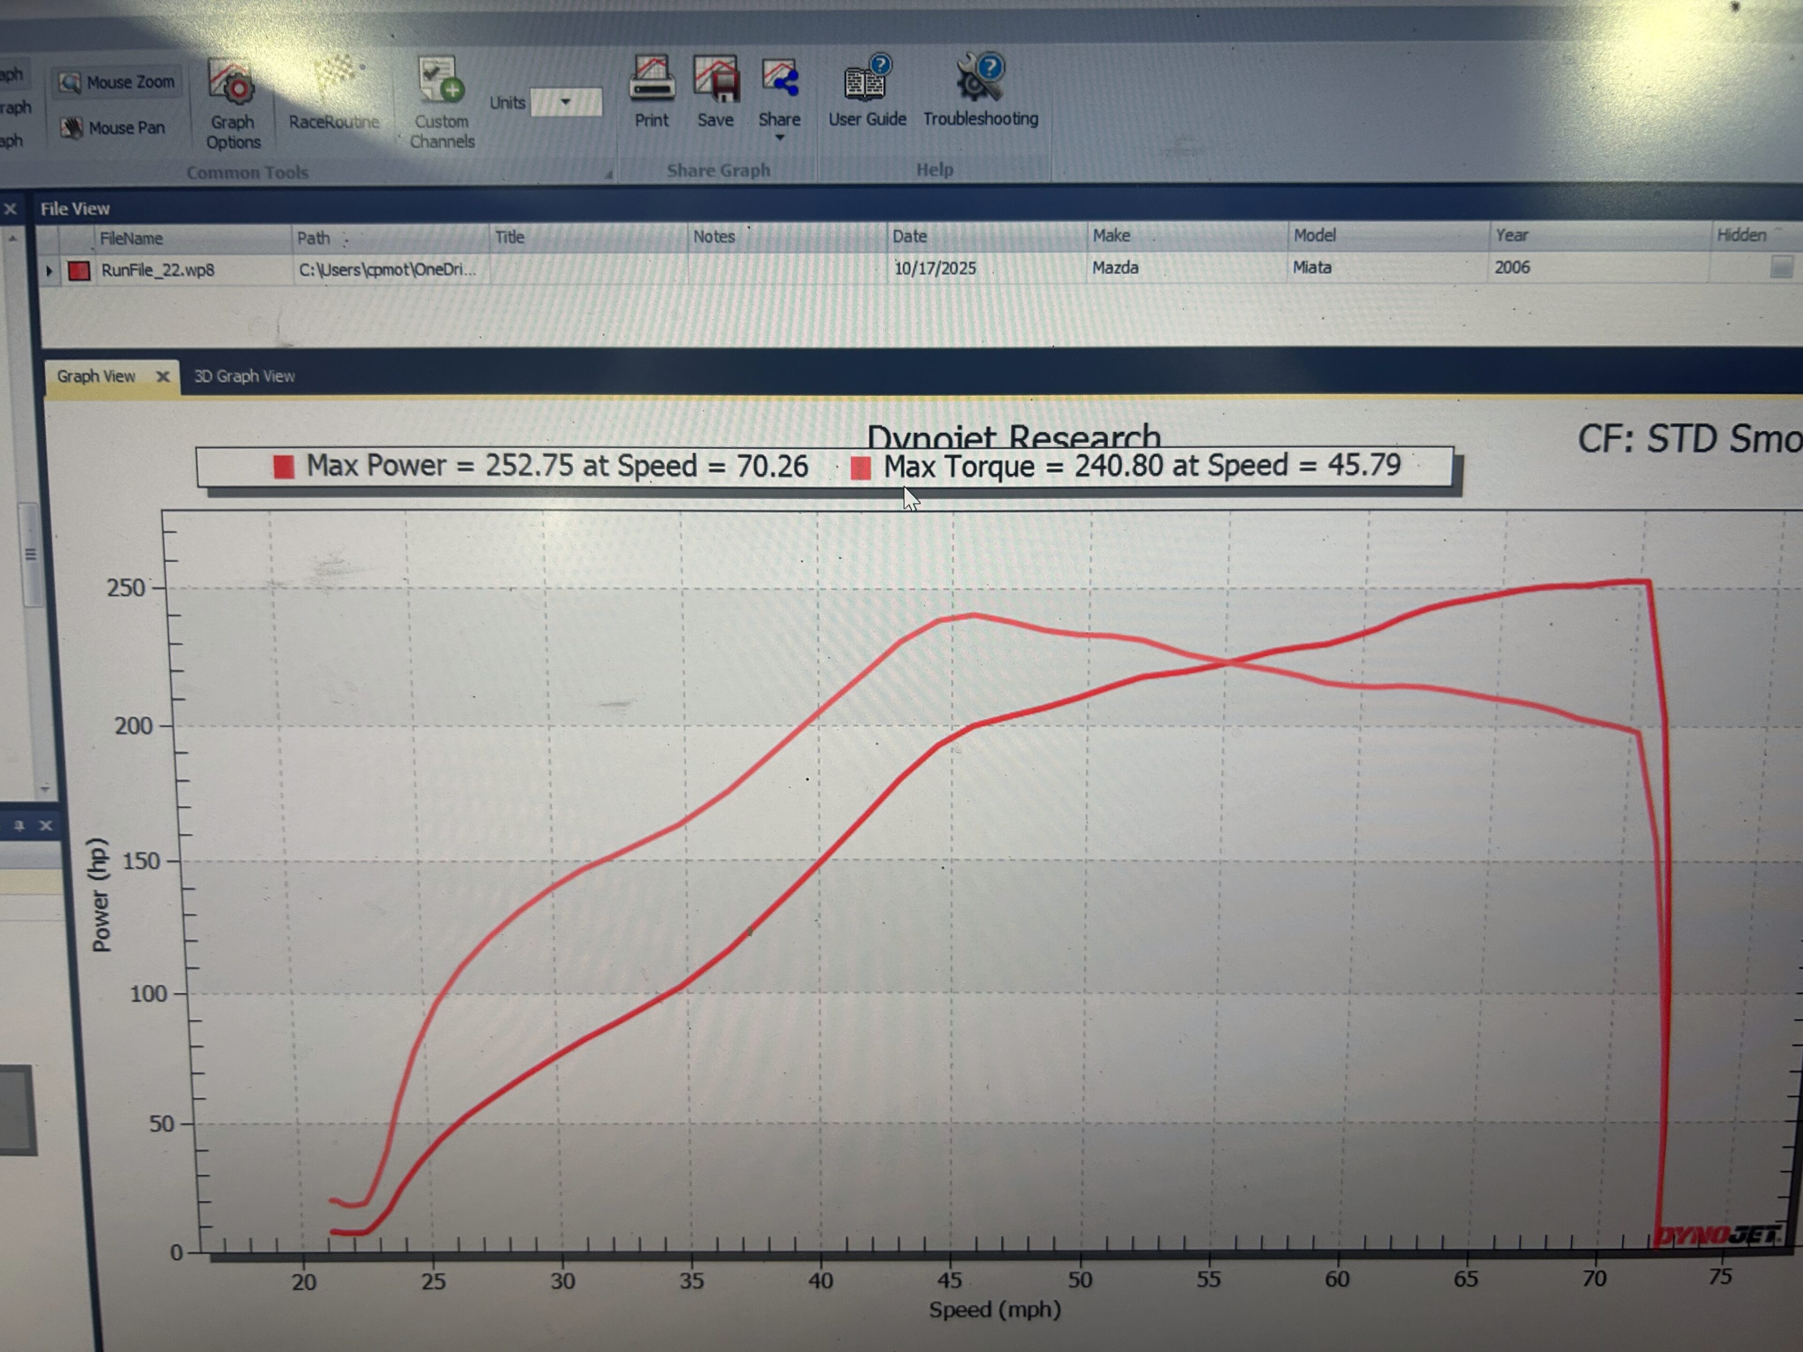Click the Speed (mph) axis label
This screenshot has height=1352, width=1803.
(994, 1310)
